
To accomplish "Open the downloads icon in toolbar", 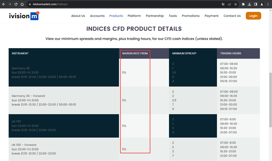I will [250, 4].
